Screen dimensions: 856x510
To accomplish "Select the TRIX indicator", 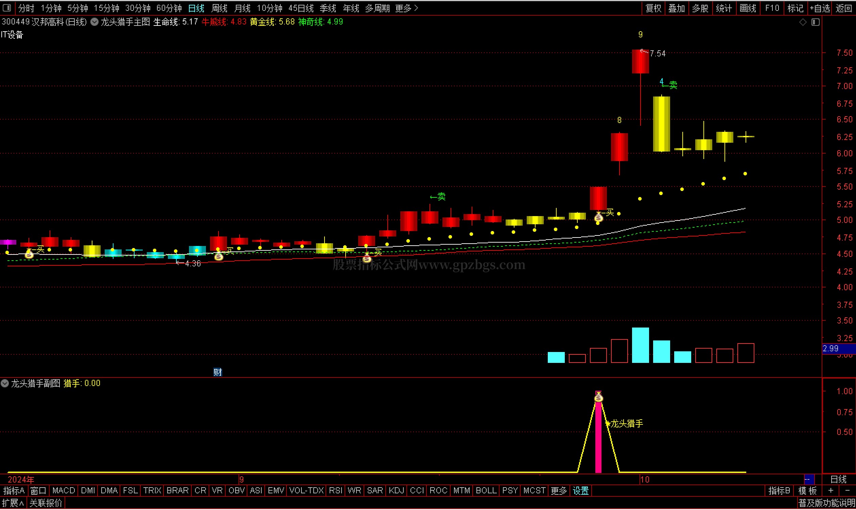I will (x=152, y=491).
